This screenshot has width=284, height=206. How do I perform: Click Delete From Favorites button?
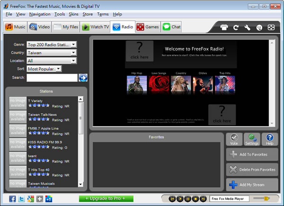[252, 170]
